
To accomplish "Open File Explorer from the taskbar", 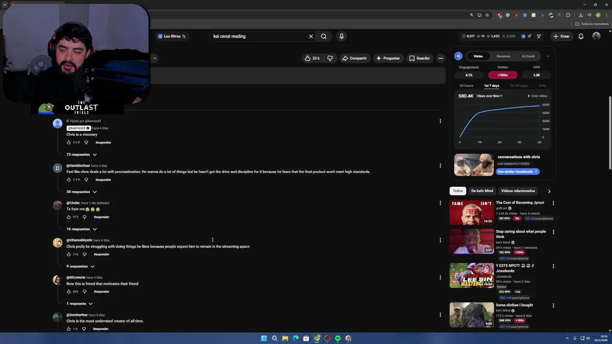I will point(285,338).
